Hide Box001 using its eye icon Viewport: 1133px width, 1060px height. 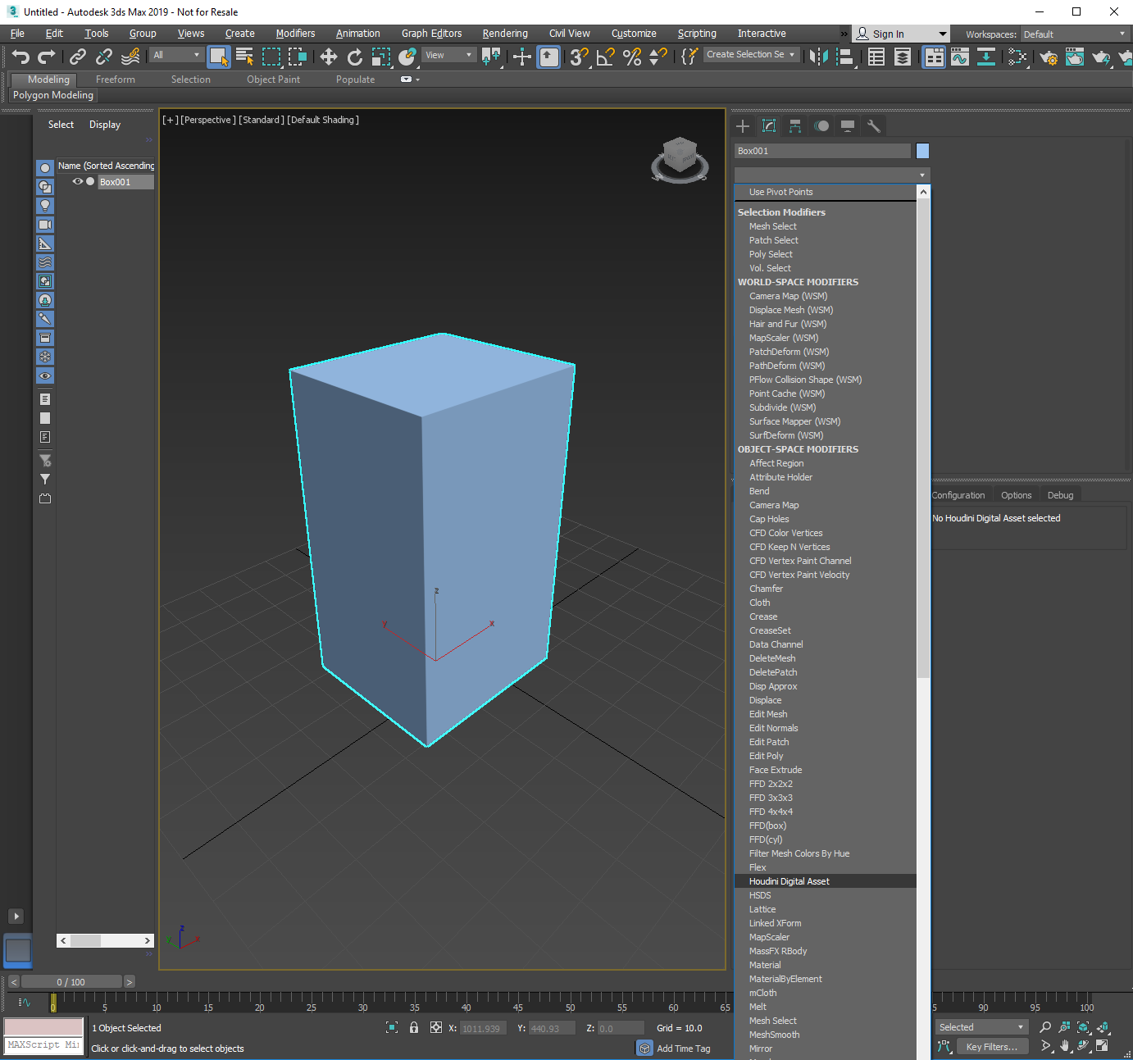tap(78, 182)
